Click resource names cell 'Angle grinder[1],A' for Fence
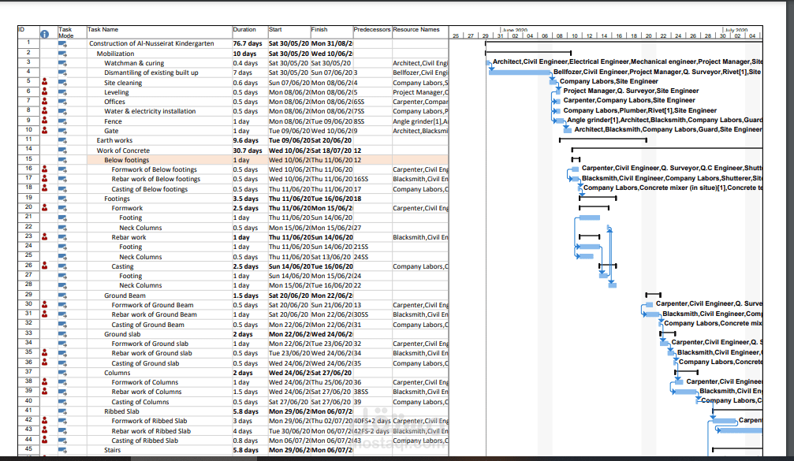 tap(420, 121)
